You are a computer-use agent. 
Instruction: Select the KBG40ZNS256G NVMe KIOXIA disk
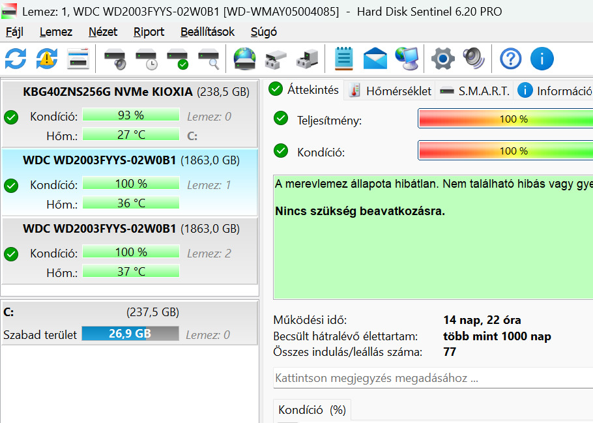130,113
